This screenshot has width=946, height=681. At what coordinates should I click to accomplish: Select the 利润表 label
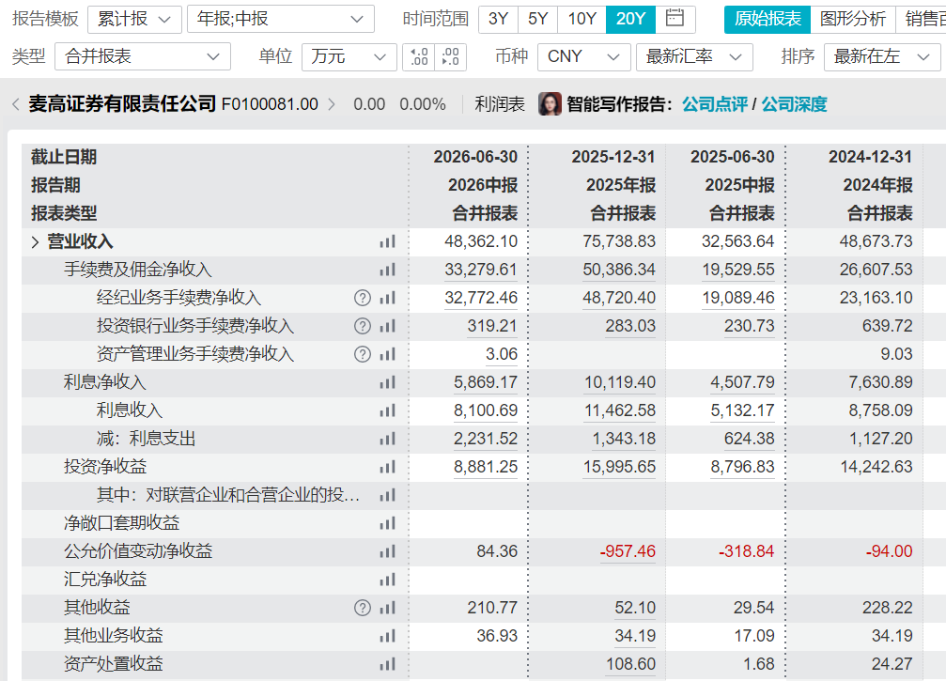[500, 104]
